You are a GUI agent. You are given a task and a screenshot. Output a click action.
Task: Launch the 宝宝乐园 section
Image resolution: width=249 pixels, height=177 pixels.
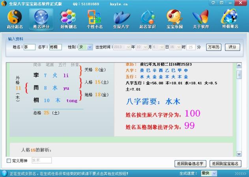point(174,19)
